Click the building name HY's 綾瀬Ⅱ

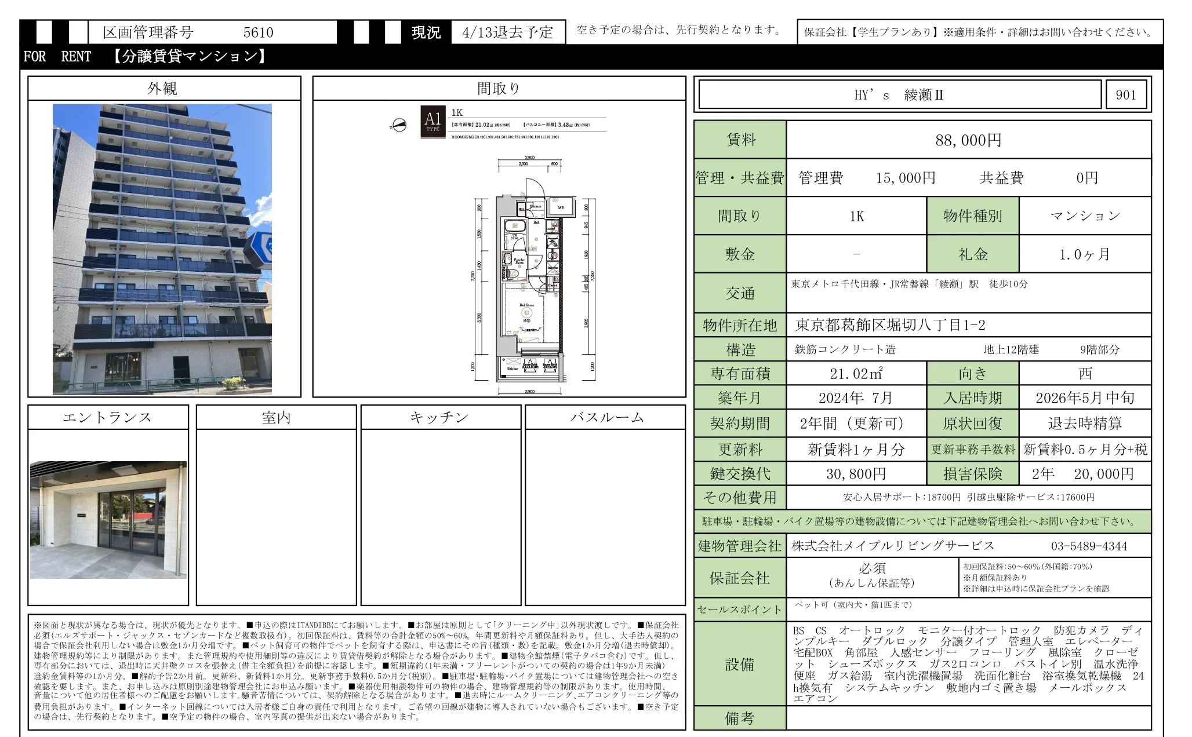pos(899,93)
